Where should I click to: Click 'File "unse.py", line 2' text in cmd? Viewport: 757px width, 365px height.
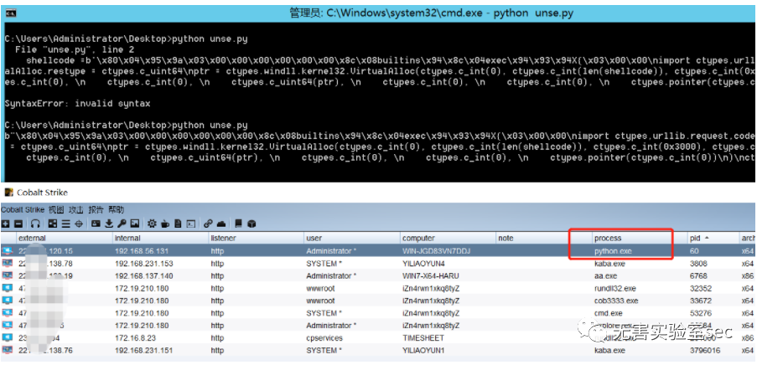(x=75, y=49)
